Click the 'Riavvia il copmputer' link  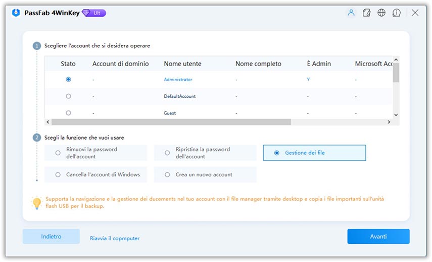pyautogui.click(x=115, y=238)
